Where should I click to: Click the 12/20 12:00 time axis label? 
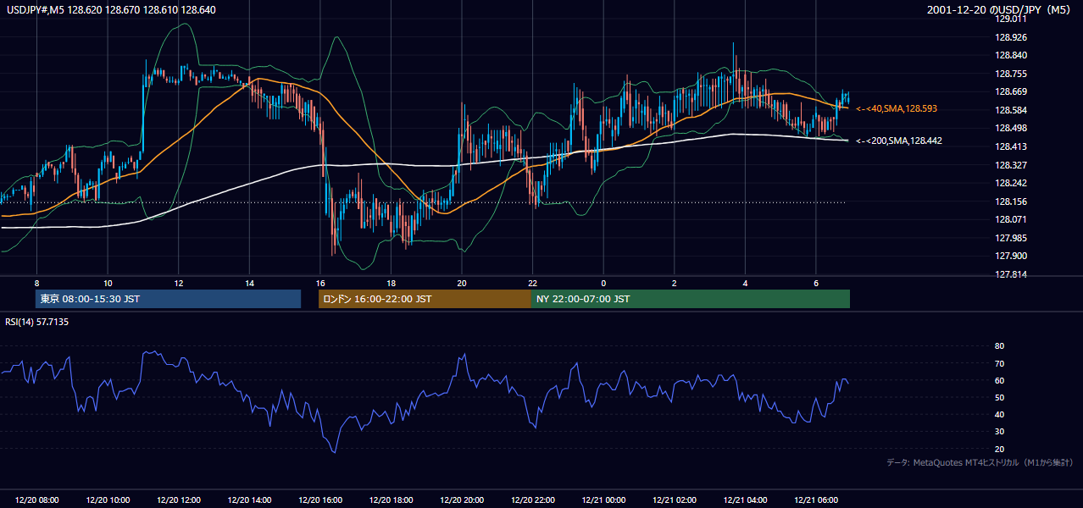coord(178,500)
